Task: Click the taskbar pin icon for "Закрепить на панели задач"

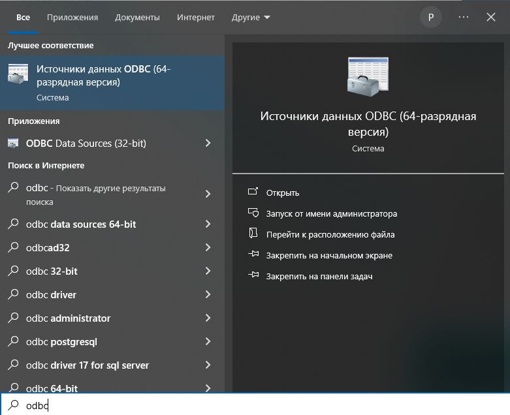Action: coord(253,276)
